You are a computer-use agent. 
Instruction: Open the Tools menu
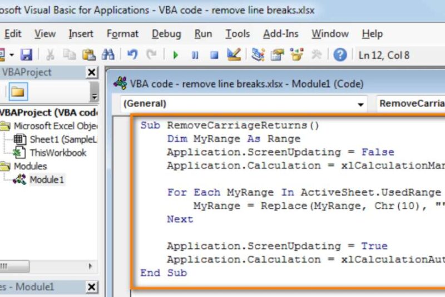click(x=238, y=34)
